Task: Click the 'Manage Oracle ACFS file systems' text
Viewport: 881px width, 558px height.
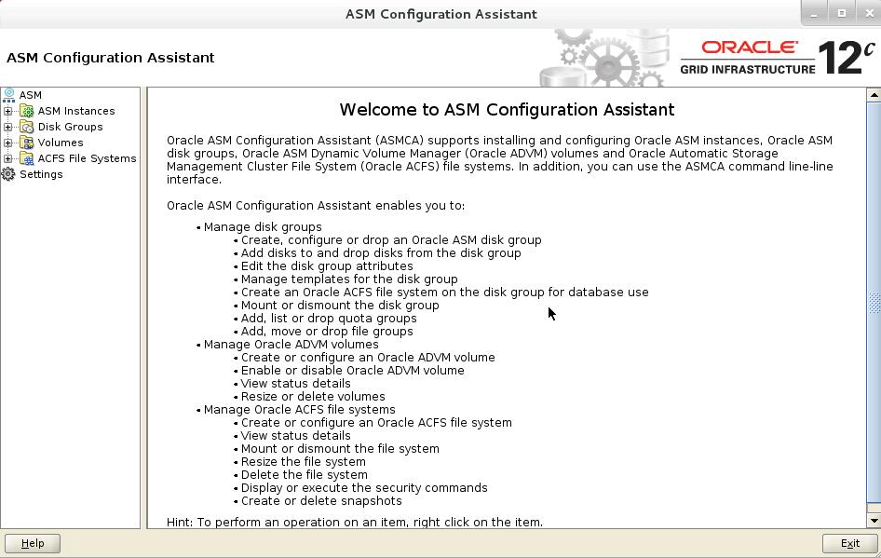Action: tap(300, 410)
